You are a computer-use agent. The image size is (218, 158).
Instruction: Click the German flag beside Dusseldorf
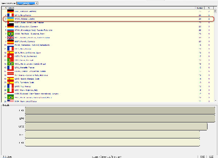[x=11, y=27]
